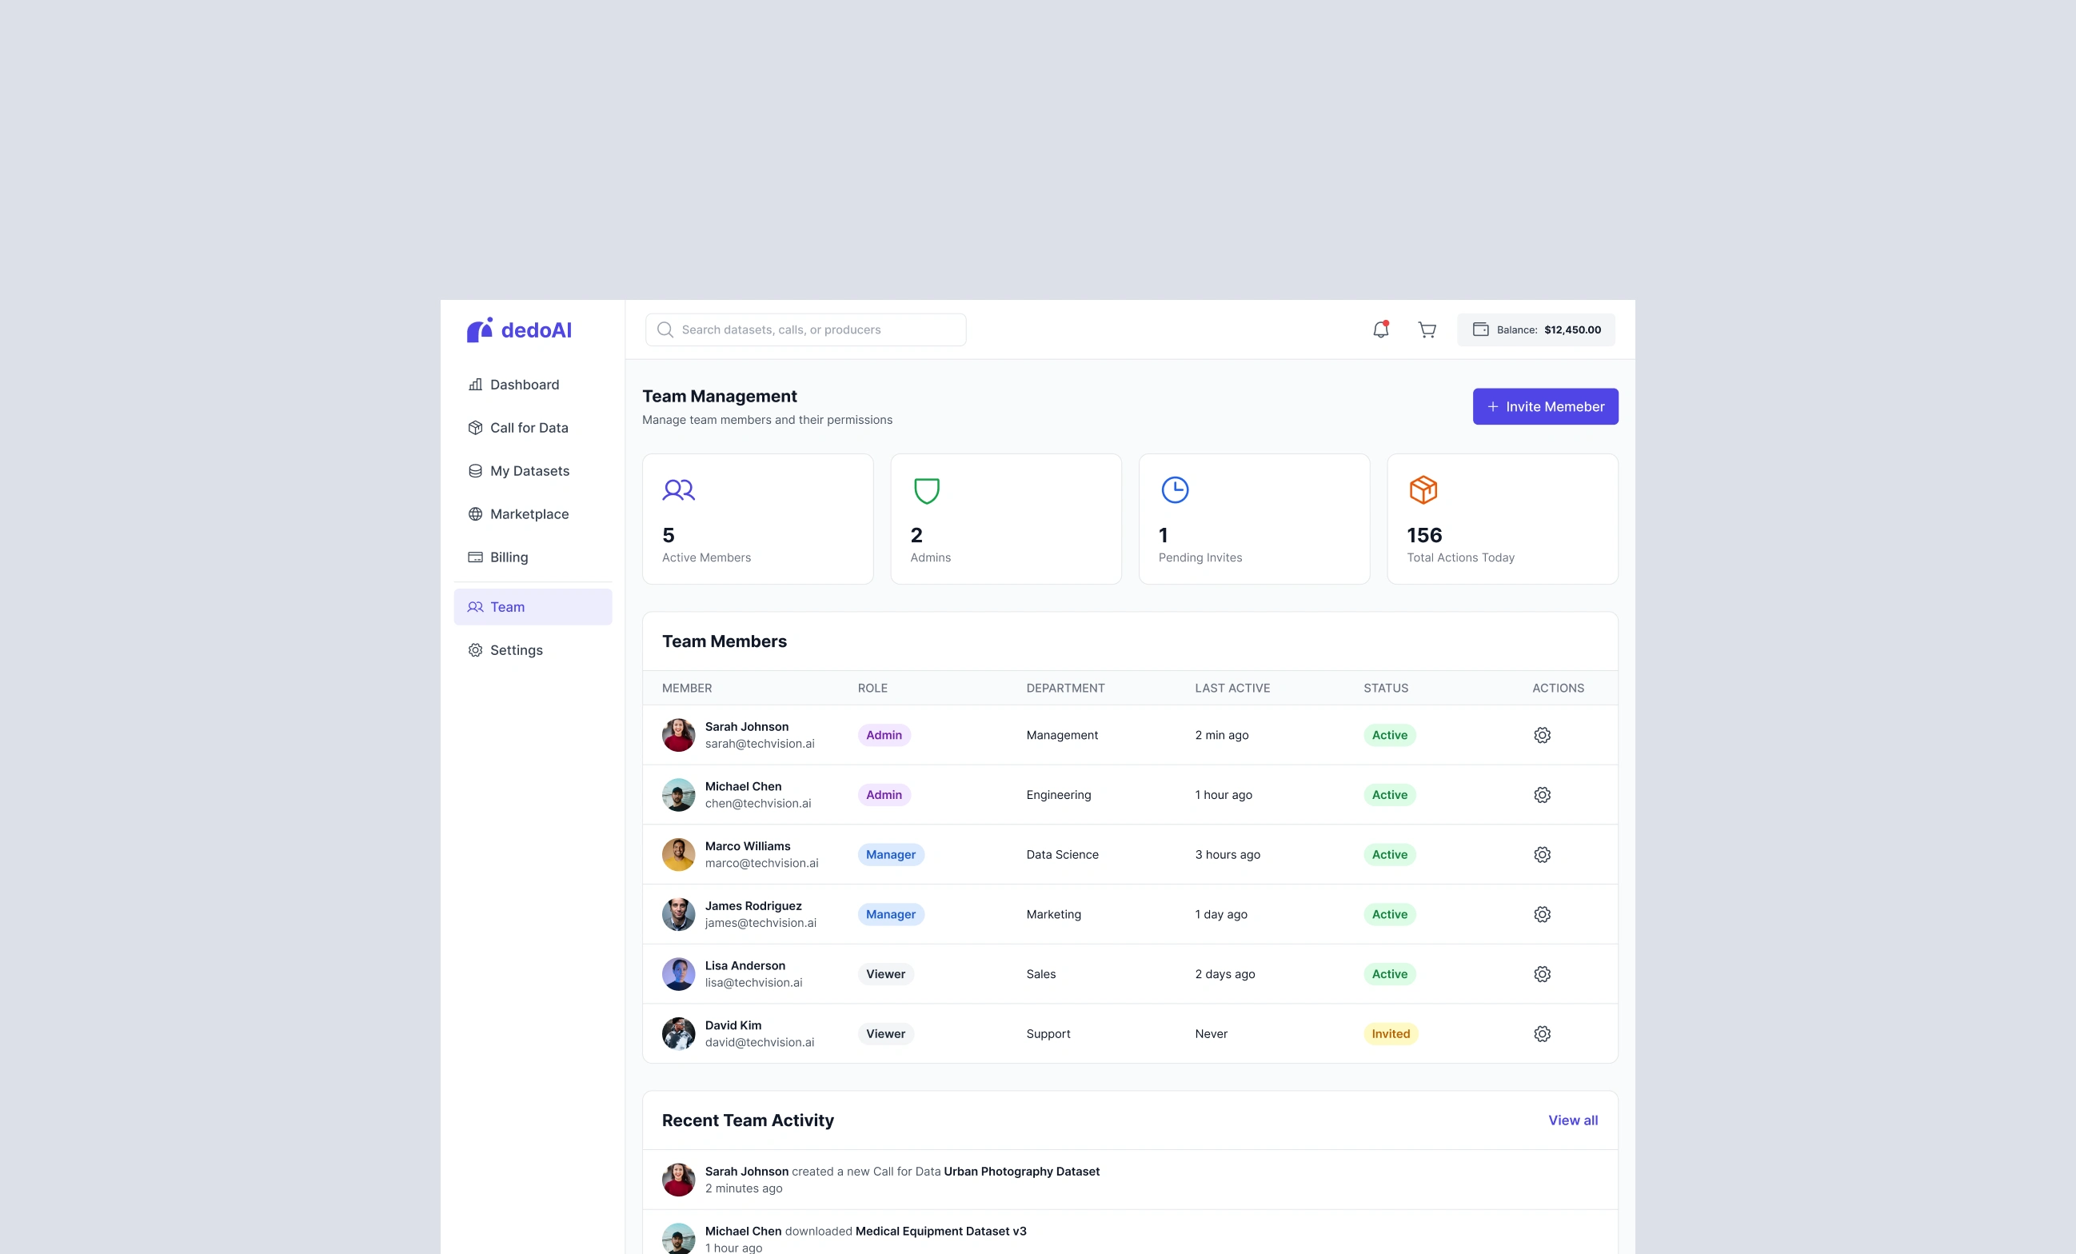Open actions gear for Michael Chen
Screen dimensions: 2076x1254
[1542, 795]
